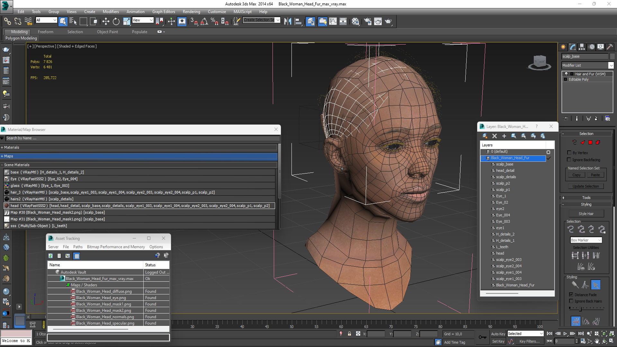Viewport: 617px width, 347px height.
Task: Toggle current-layer check for Black_Woman_Head_Fur
Action: pyautogui.click(x=549, y=158)
